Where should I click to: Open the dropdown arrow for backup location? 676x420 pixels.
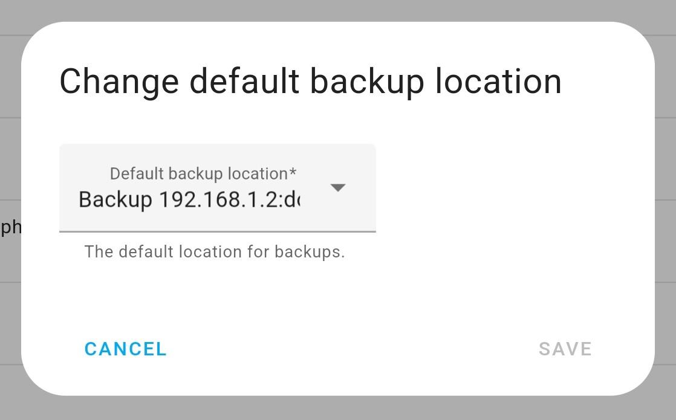tap(338, 188)
